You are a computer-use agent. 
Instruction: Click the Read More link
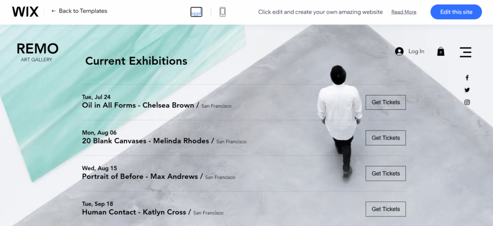coord(404,12)
